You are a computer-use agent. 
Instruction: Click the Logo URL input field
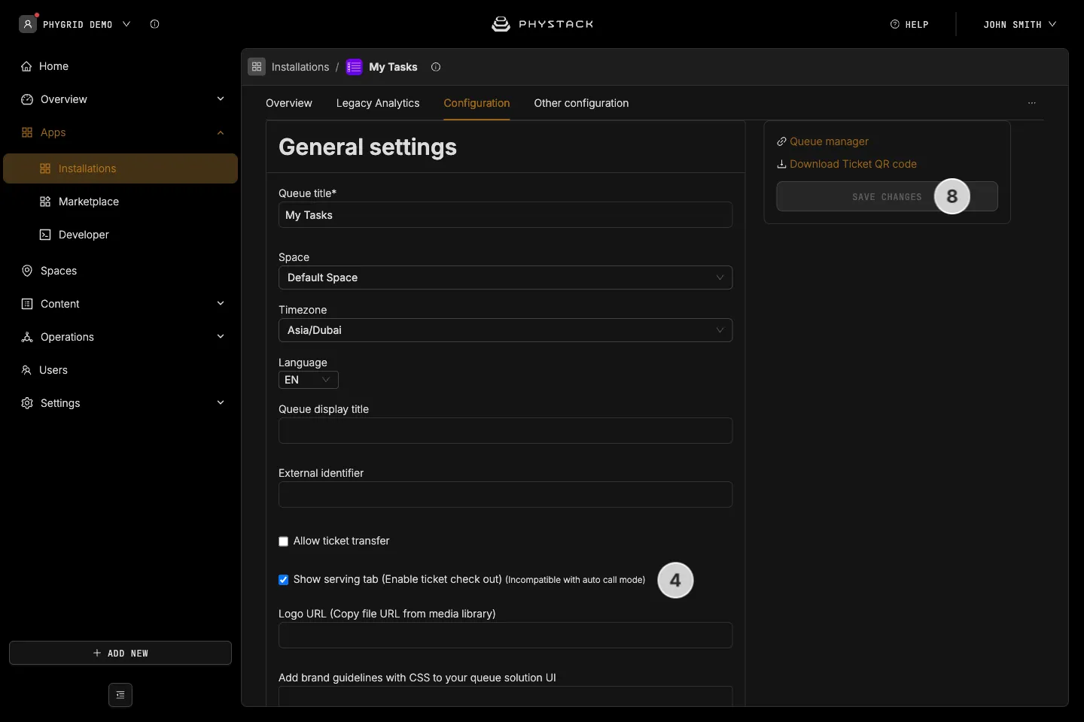(505, 636)
